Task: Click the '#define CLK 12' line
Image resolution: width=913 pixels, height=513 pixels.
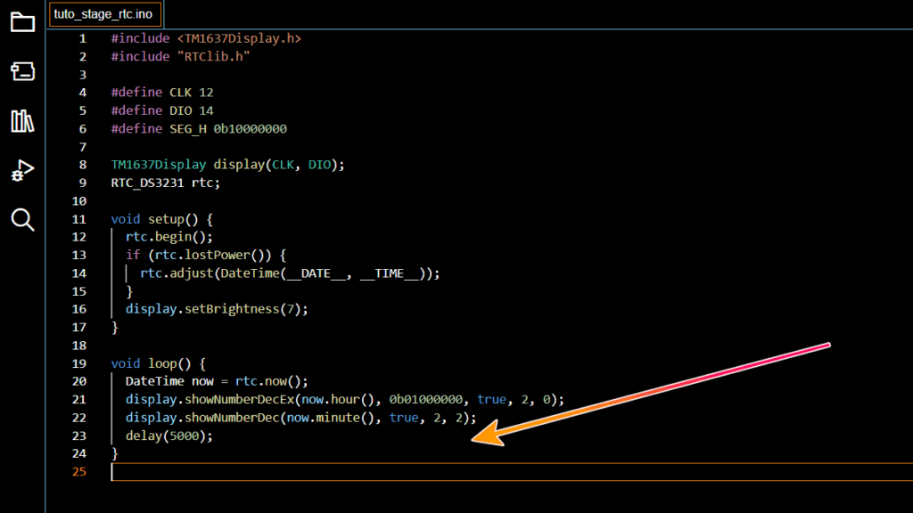Action: (x=162, y=93)
